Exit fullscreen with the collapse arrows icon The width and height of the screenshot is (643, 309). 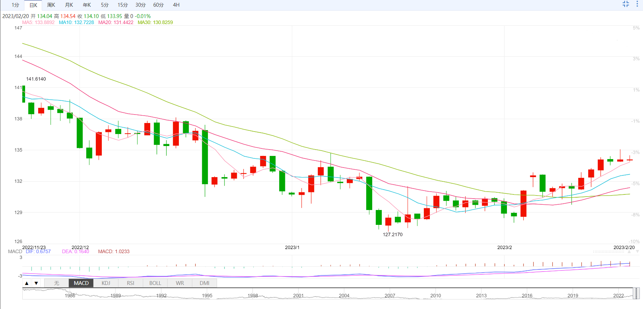click(x=626, y=4)
